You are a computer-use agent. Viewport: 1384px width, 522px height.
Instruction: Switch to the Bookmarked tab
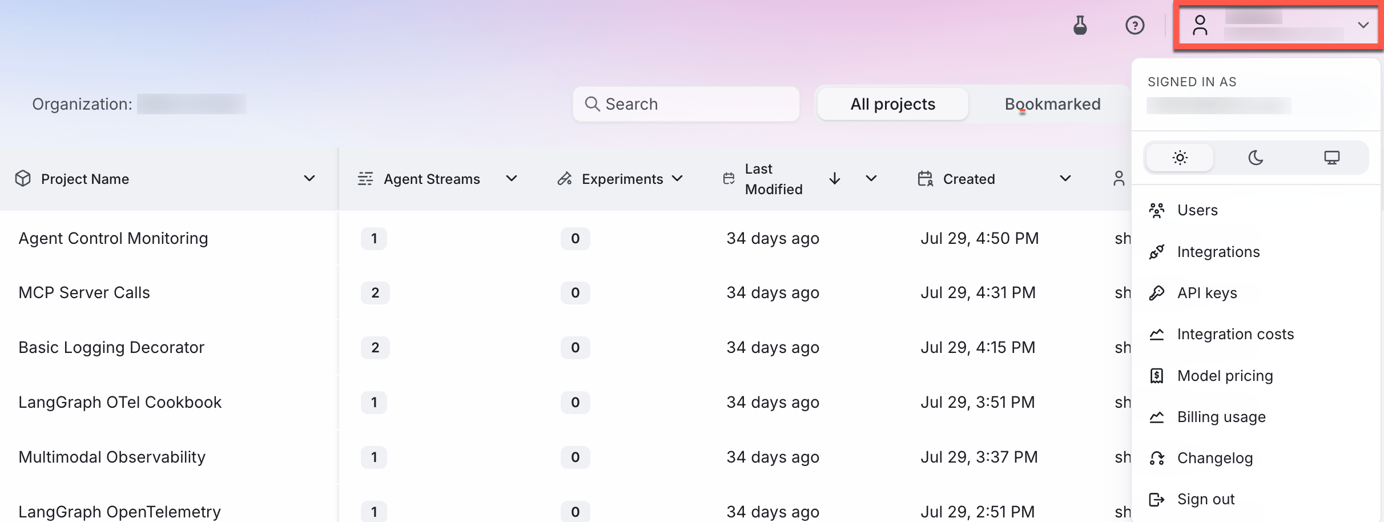point(1052,104)
